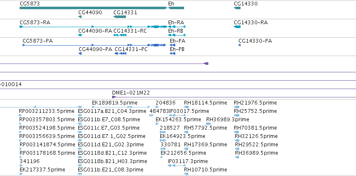Select the EK217337.5prime EST label

click(42, 170)
